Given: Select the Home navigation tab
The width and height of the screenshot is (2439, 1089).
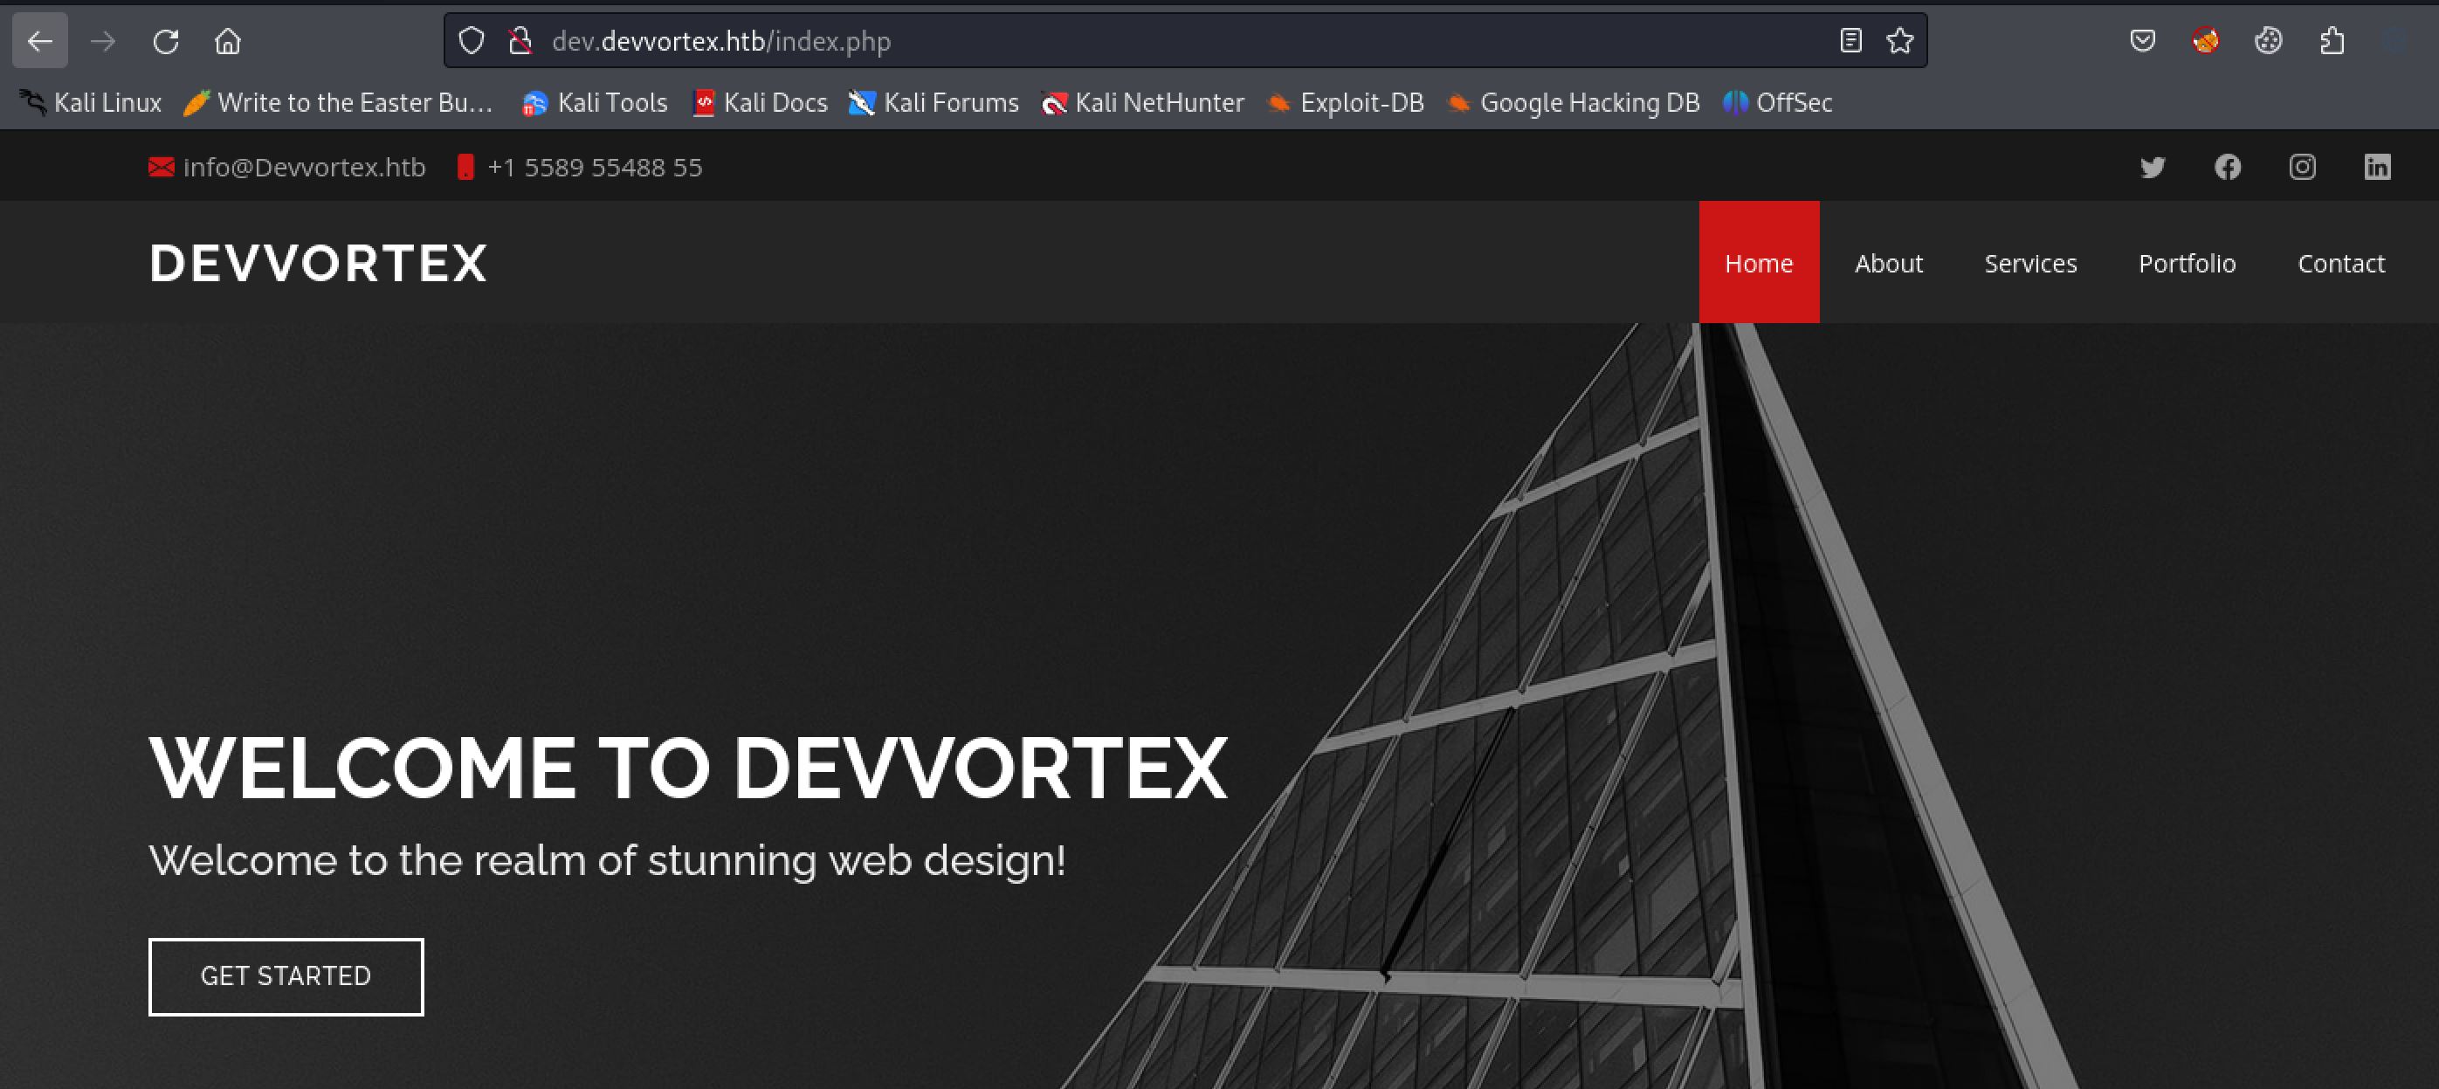Looking at the screenshot, I should pyautogui.click(x=1758, y=263).
